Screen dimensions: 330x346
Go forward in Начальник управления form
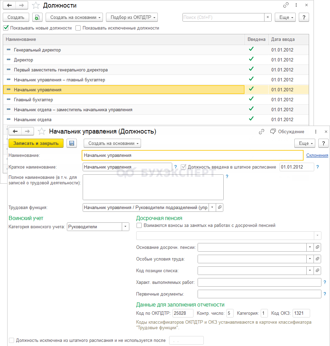[x=27, y=131]
